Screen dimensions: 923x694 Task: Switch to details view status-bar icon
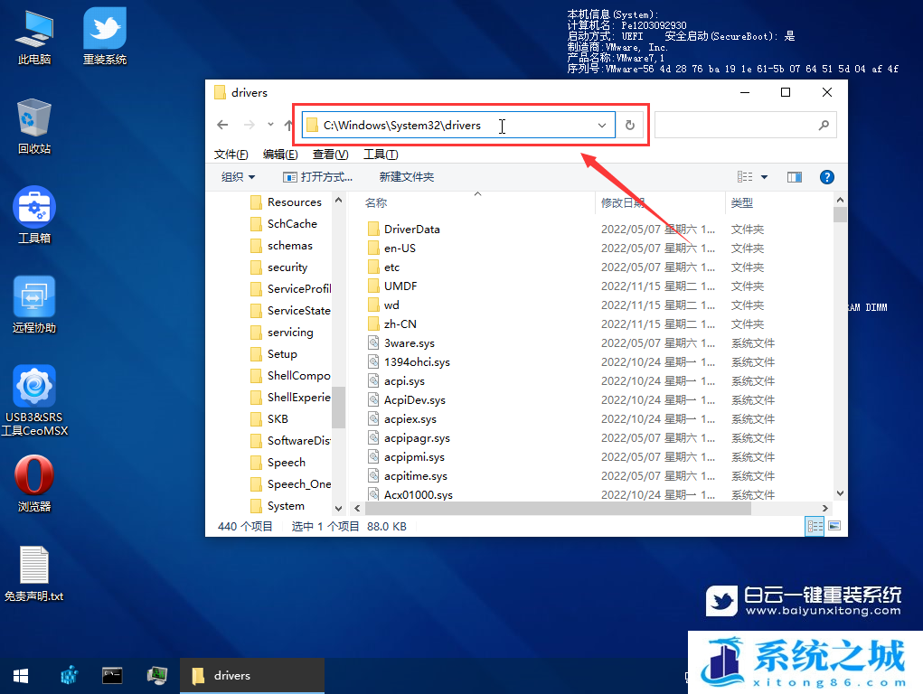coord(815,526)
